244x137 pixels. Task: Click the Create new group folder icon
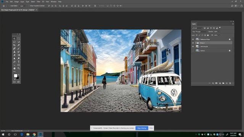point(223,83)
